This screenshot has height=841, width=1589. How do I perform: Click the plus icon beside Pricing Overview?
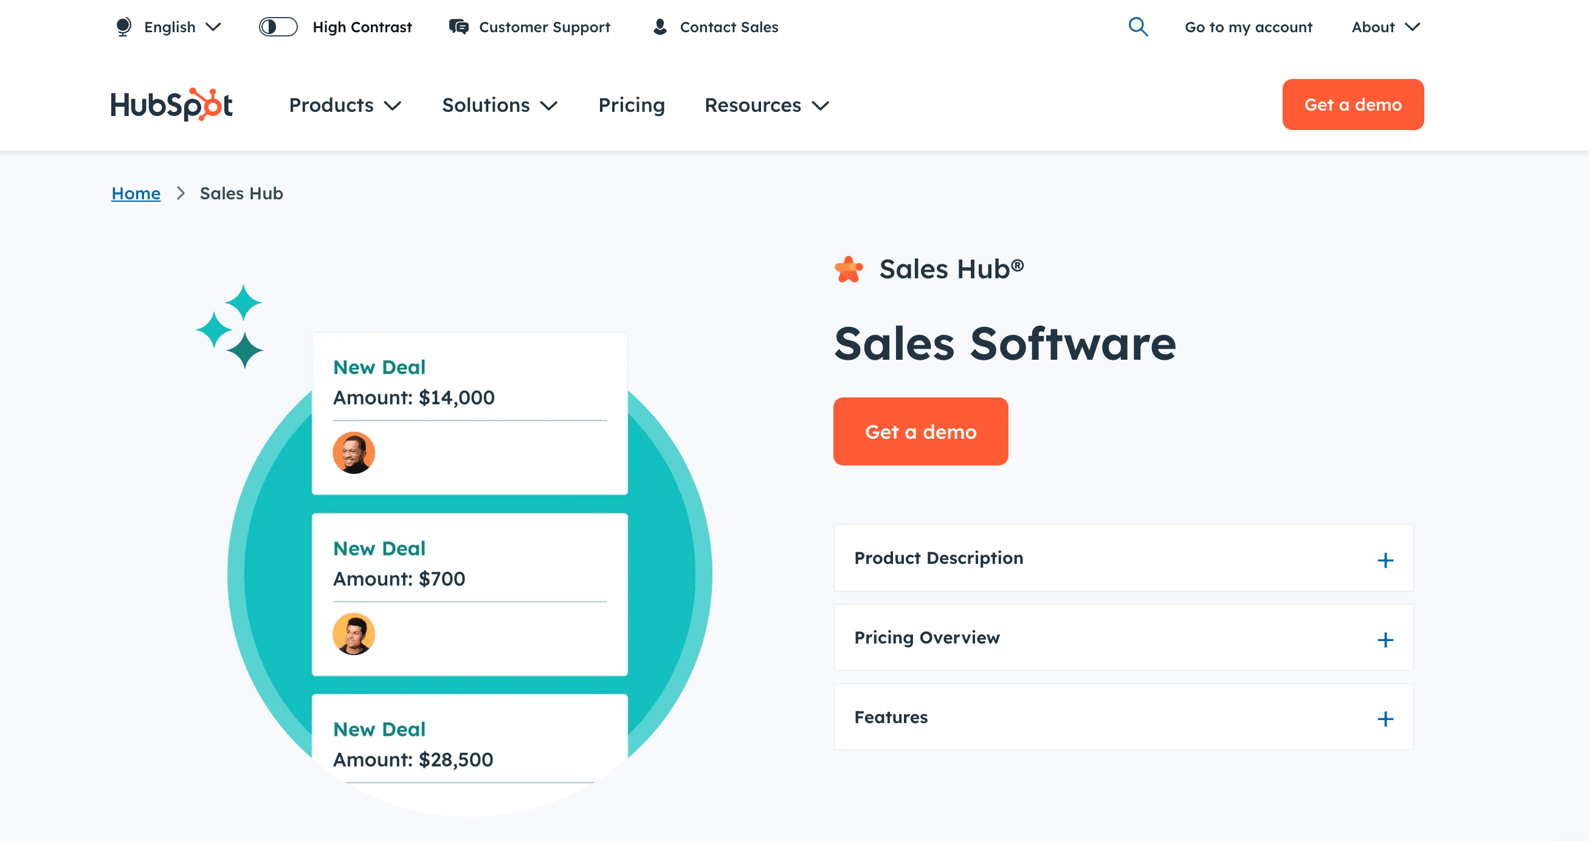point(1385,640)
